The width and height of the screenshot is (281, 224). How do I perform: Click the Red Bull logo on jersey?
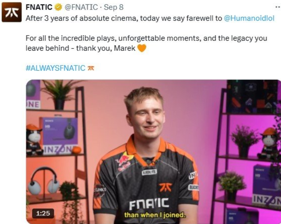pos(124,161)
